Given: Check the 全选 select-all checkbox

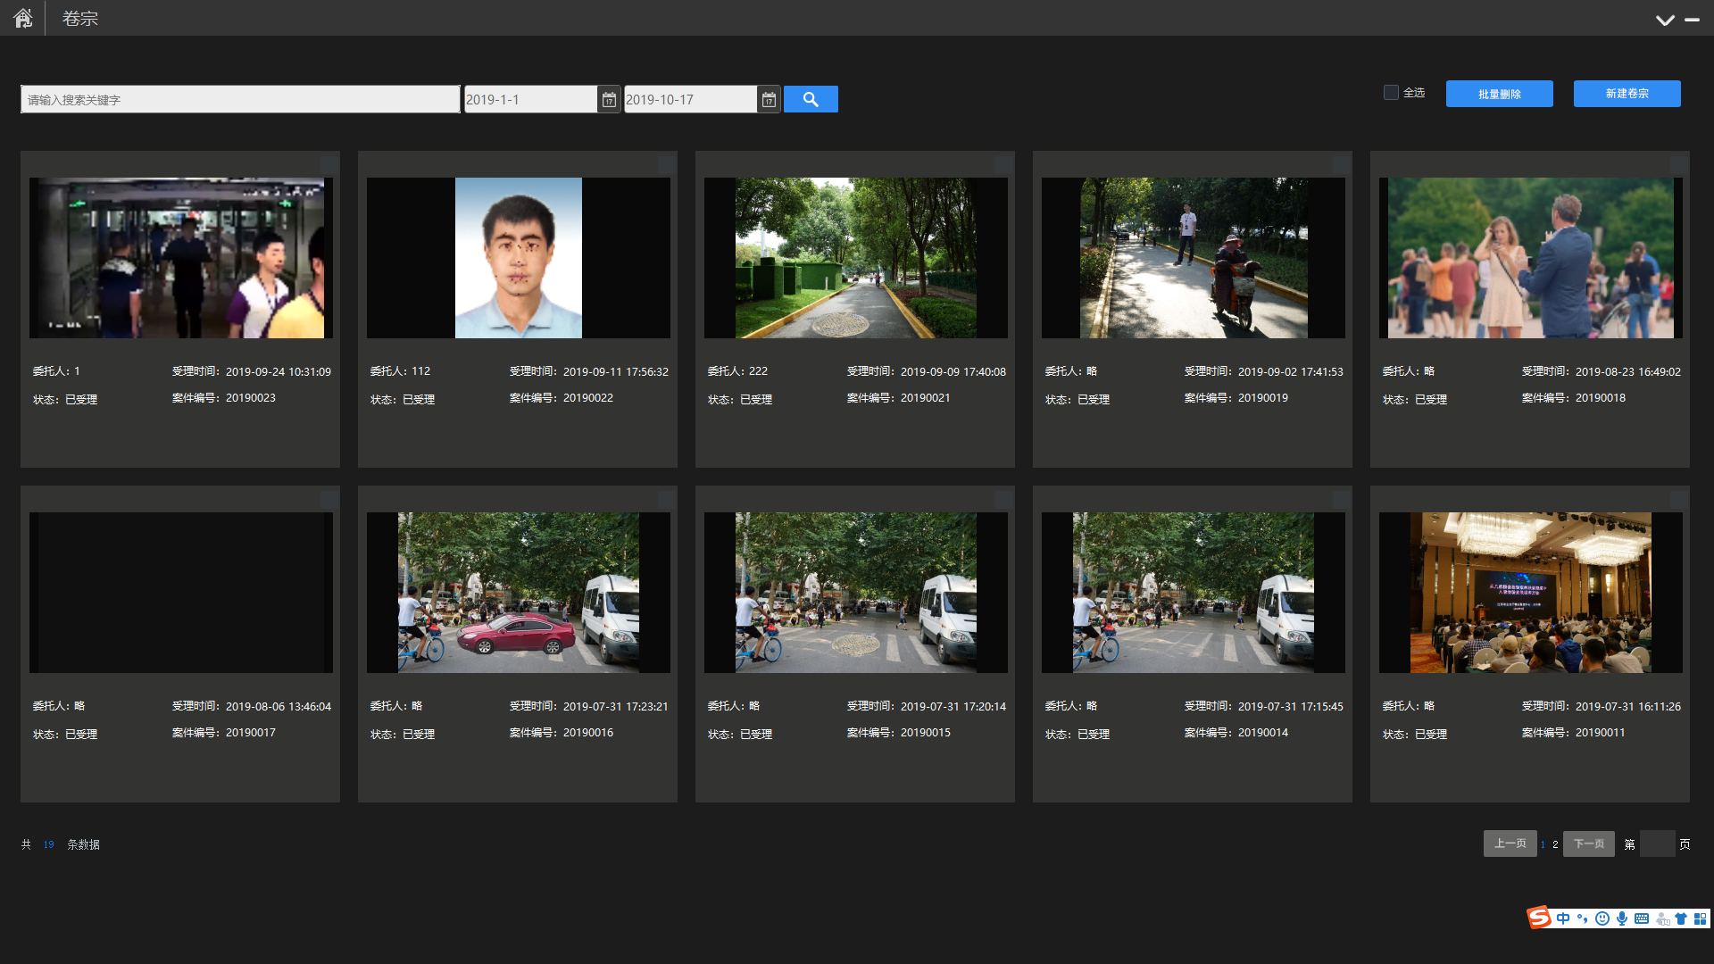Looking at the screenshot, I should pyautogui.click(x=1391, y=93).
